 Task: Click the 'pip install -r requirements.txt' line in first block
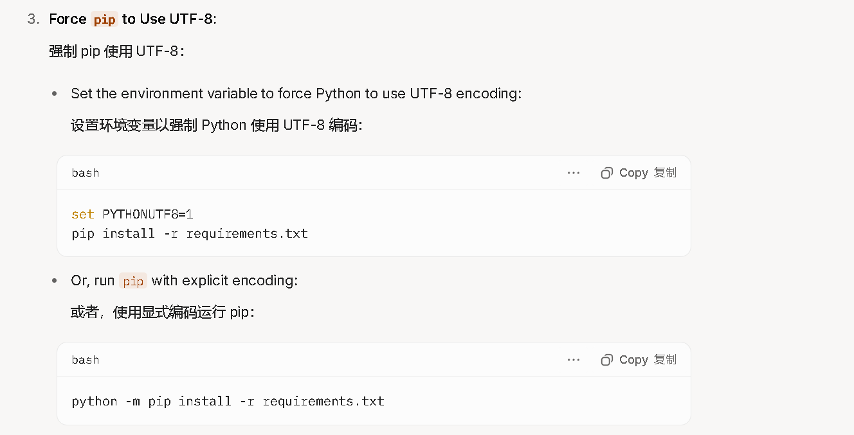pyautogui.click(x=190, y=233)
